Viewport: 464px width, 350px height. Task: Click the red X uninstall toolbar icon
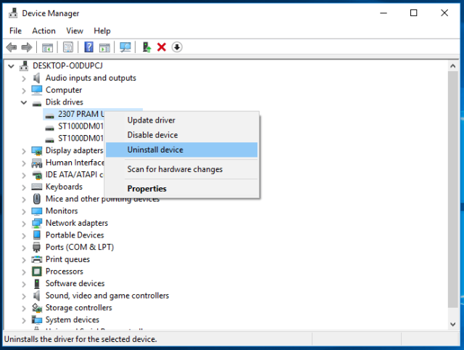(161, 47)
